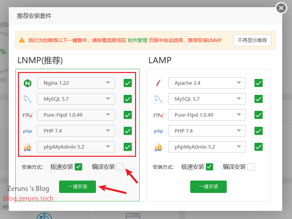Click the orange warning triangle icon
Viewport: 292px width, 219px height.
22,40
